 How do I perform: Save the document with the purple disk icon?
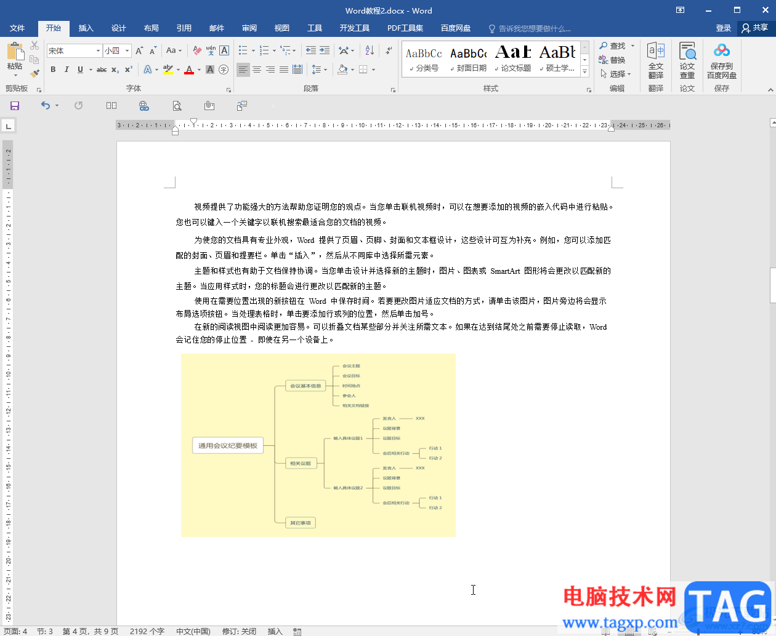pyautogui.click(x=15, y=106)
